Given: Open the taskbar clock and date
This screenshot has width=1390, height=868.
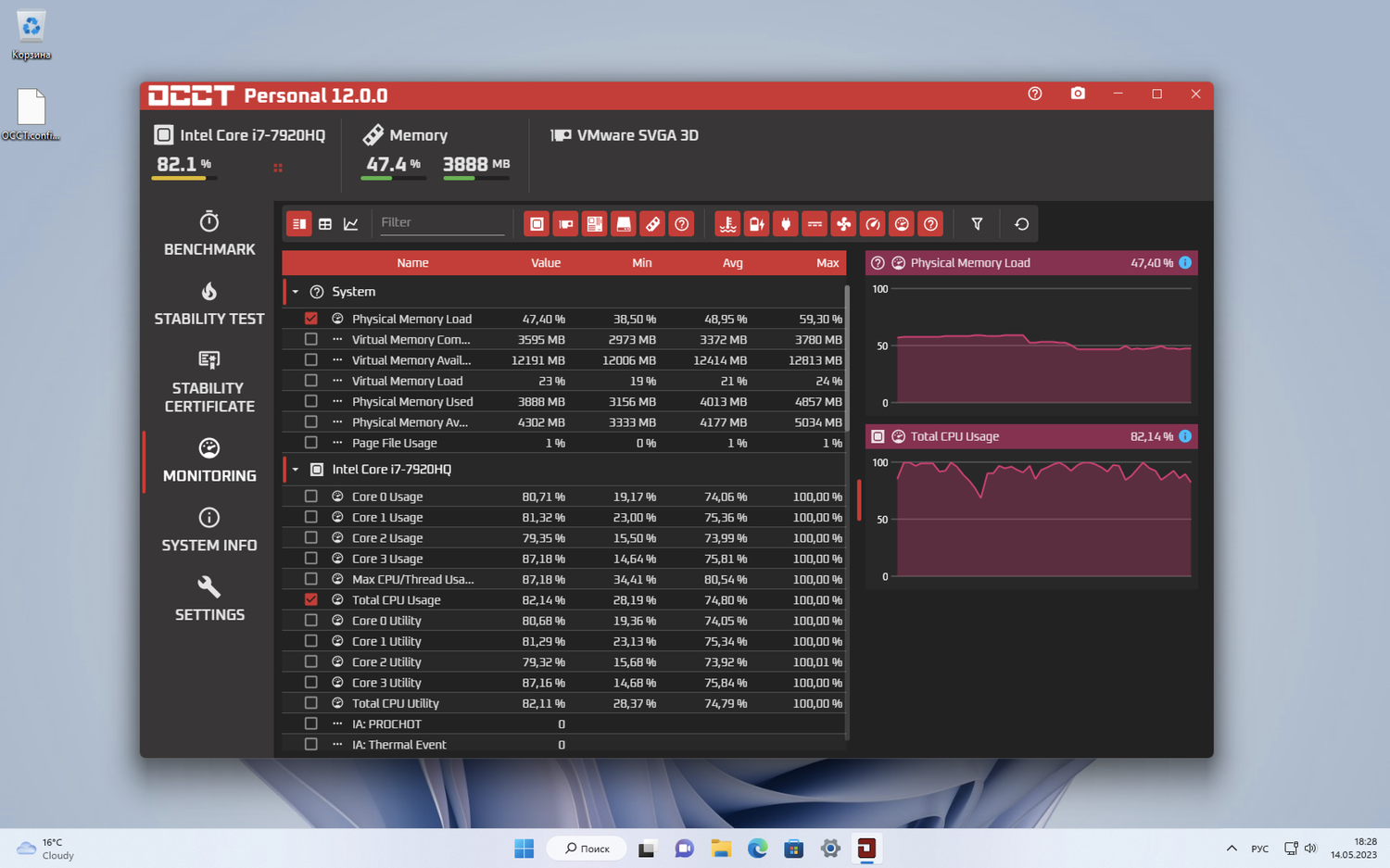Looking at the screenshot, I should pos(1354,849).
